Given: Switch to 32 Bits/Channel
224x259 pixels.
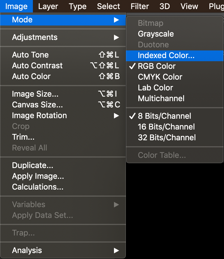Looking at the screenshot, I should tap(175, 138).
